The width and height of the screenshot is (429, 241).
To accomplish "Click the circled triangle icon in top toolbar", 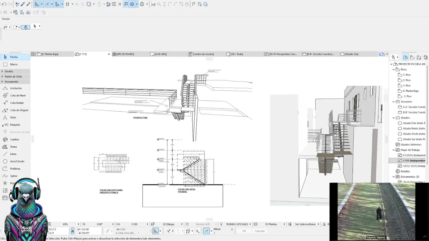I will (x=142, y=4).
